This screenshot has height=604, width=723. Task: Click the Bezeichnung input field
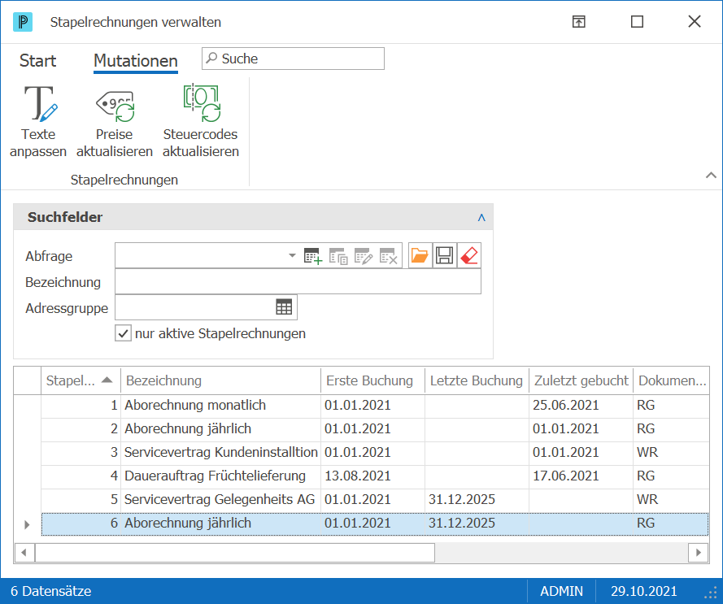[x=298, y=282]
